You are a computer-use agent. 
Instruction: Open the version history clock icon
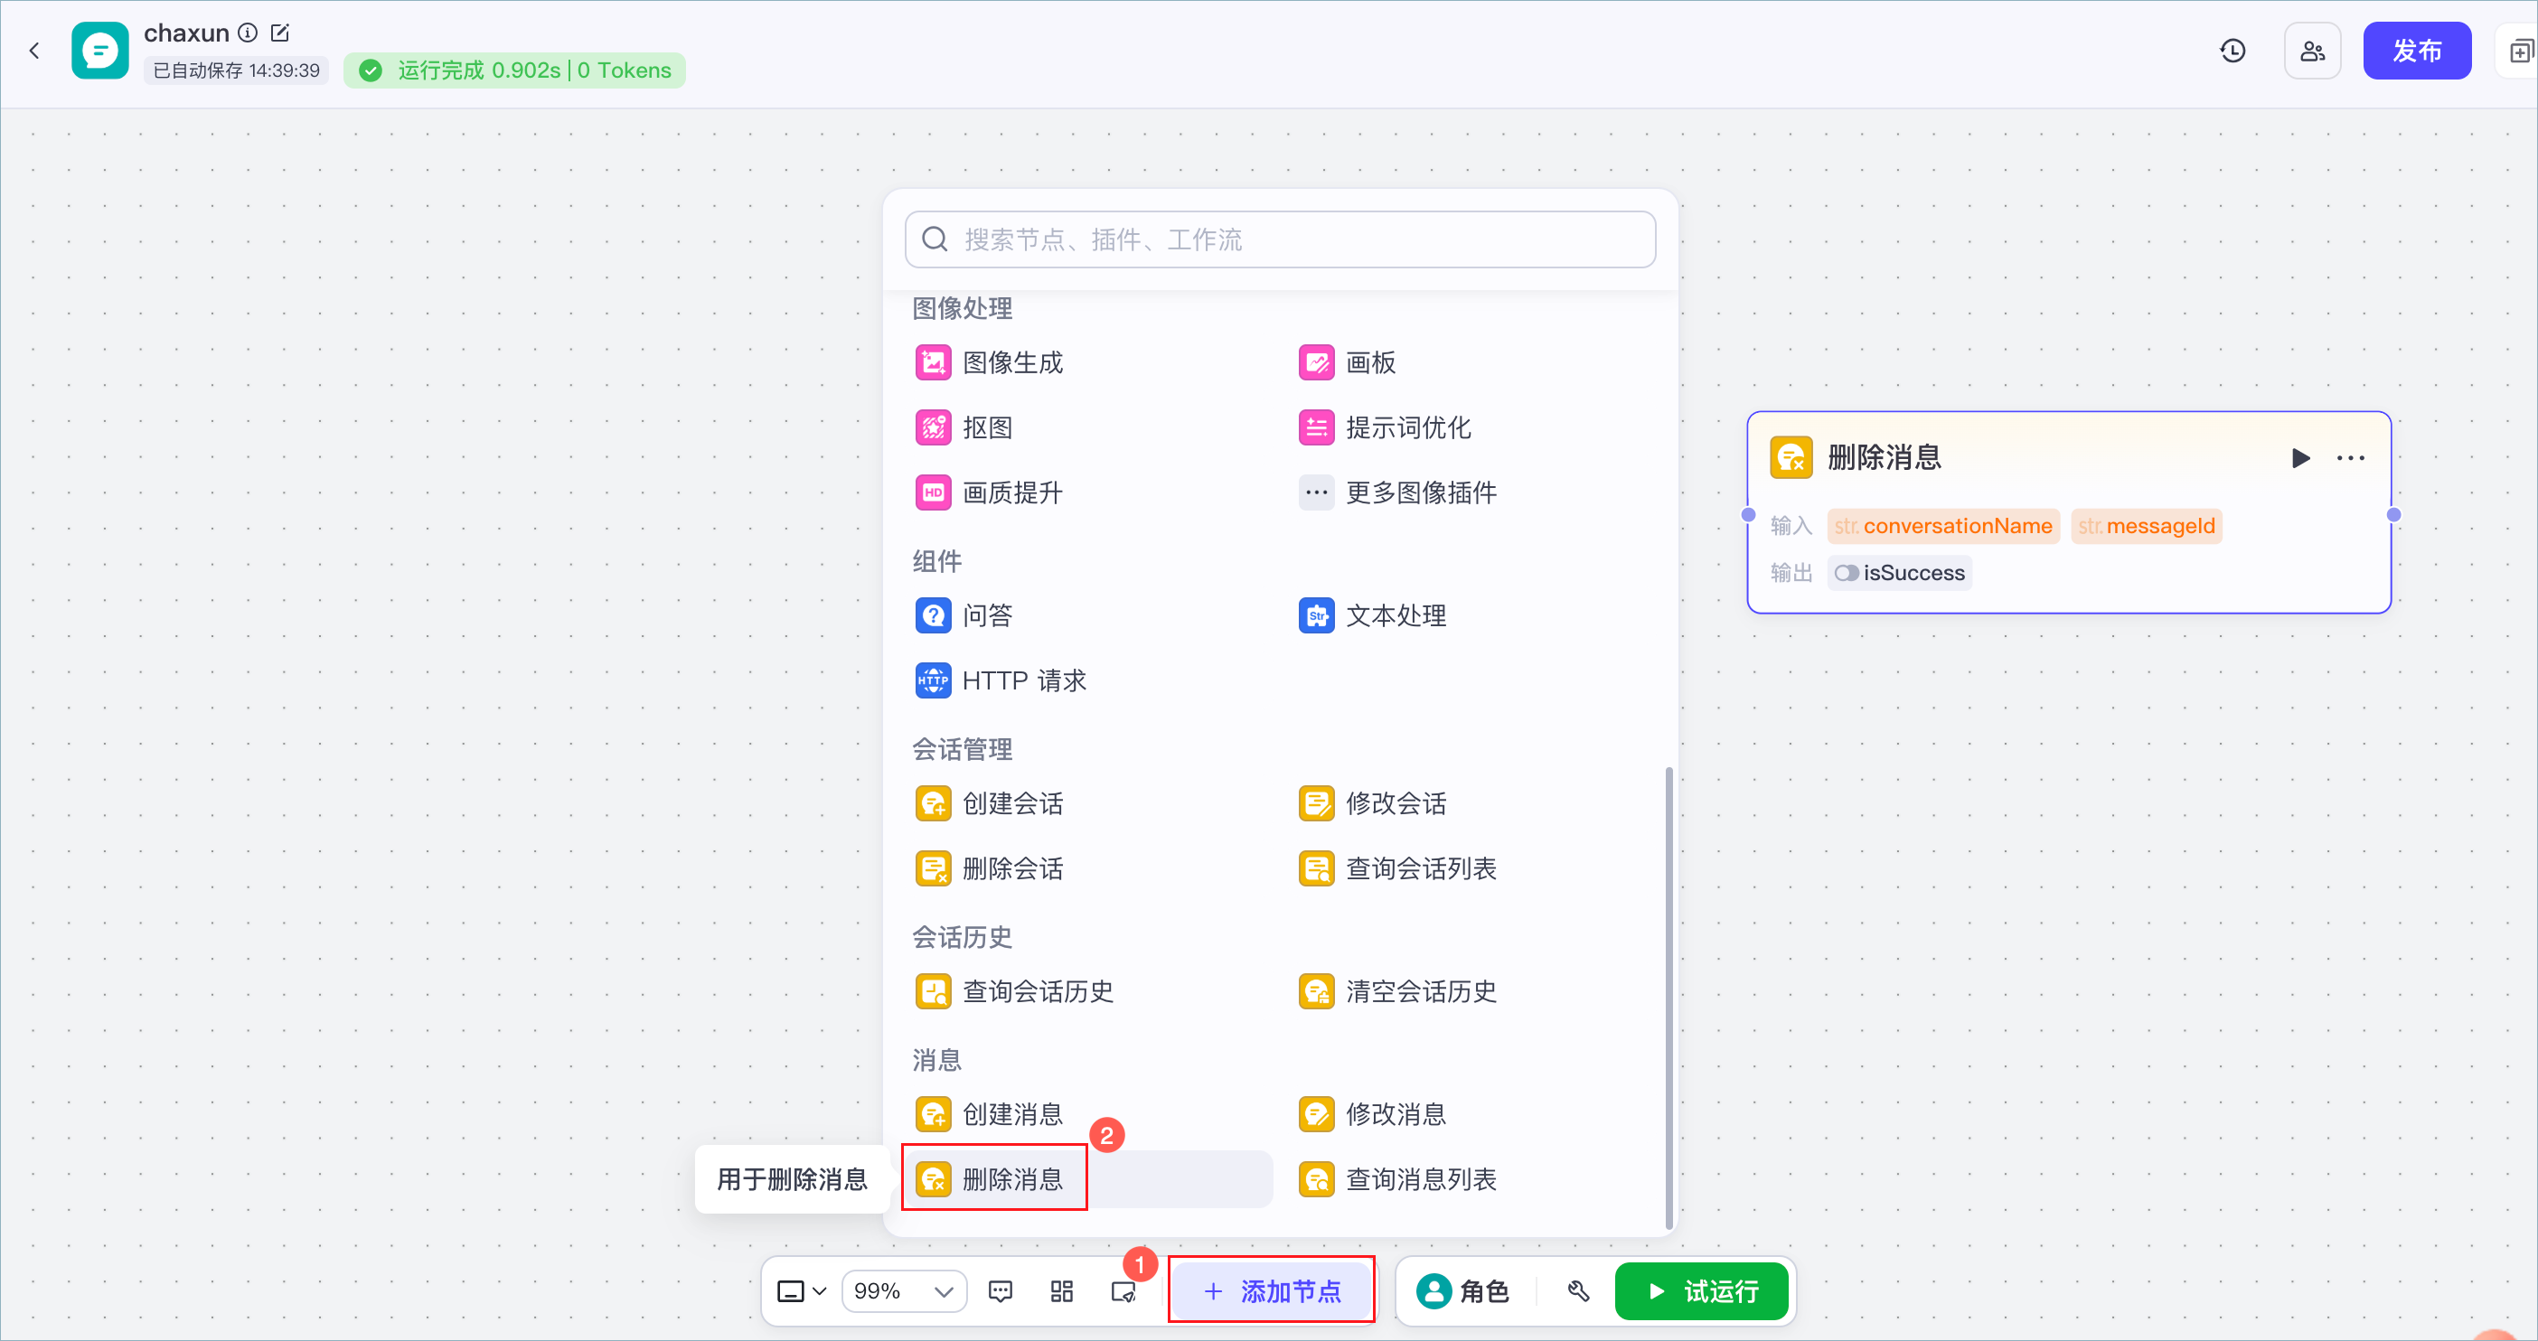click(2232, 51)
